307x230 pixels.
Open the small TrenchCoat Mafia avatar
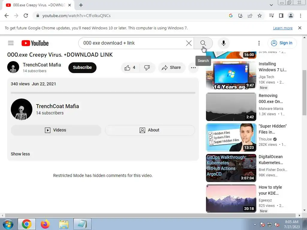coord(13,67)
